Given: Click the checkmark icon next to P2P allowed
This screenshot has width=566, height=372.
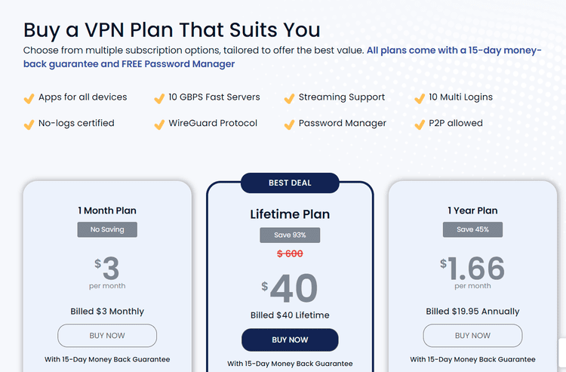Looking at the screenshot, I should 420,124.
